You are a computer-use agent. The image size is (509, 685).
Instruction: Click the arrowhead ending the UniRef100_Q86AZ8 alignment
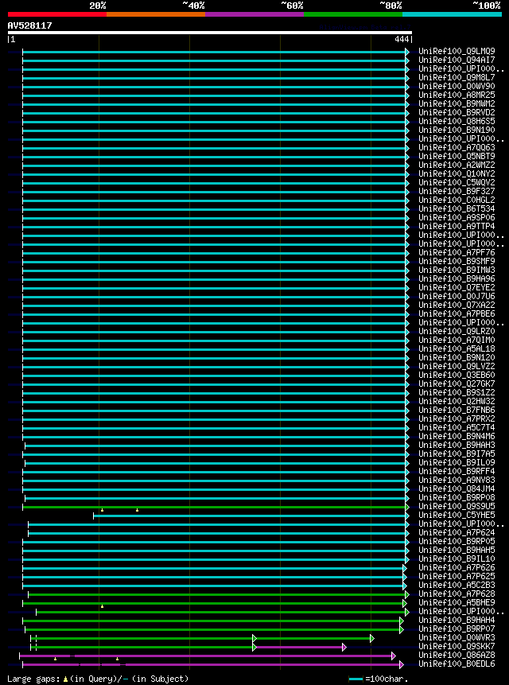pyautogui.click(x=394, y=656)
